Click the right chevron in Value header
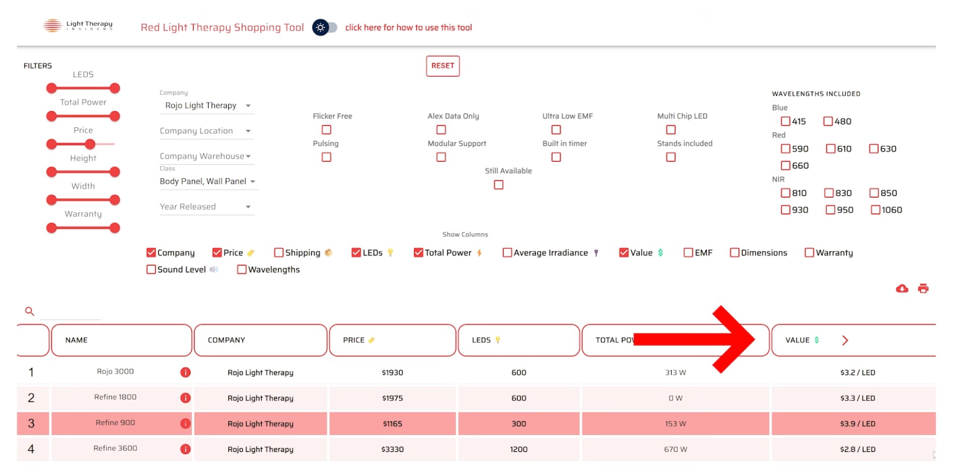Screen dimensions: 962x471 (x=845, y=341)
